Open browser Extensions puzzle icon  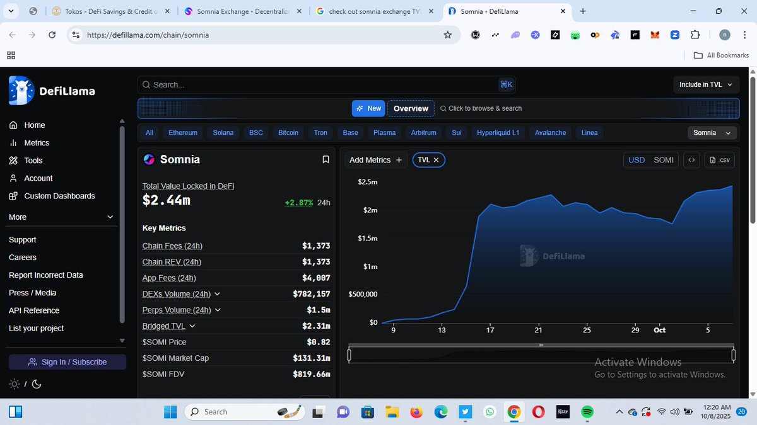(695, 35)
